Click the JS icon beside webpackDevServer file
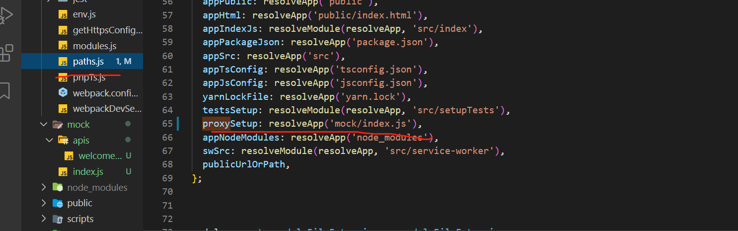 [x=63, y=108]
